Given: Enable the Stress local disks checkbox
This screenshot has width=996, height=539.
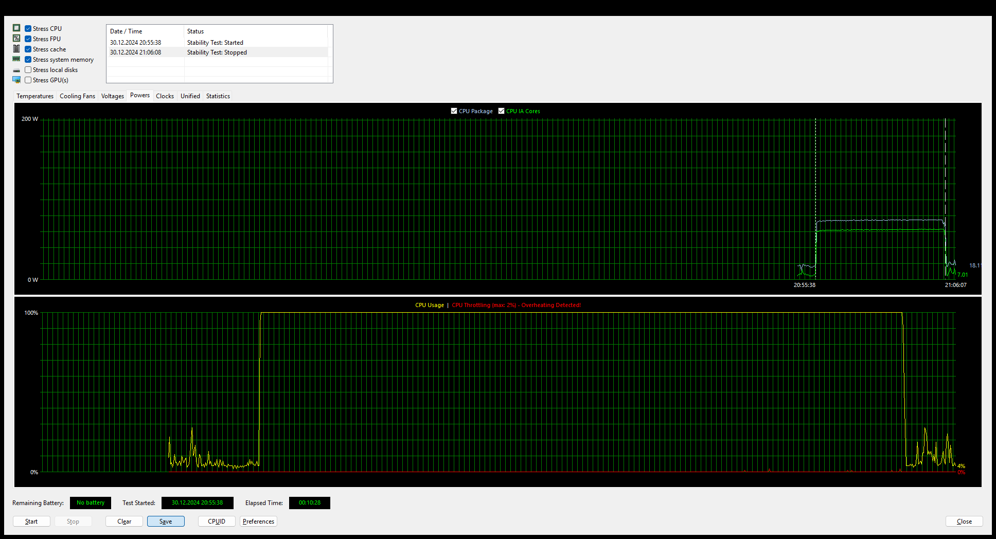Looking at the screenshot, I should pyautogui.click(x=28, y=70).
